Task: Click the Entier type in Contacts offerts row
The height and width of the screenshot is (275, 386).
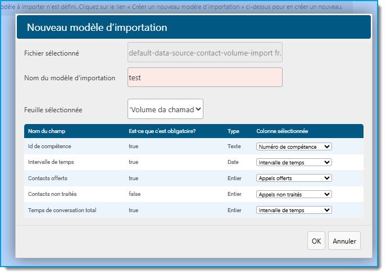Action: (x=234, y=178)
